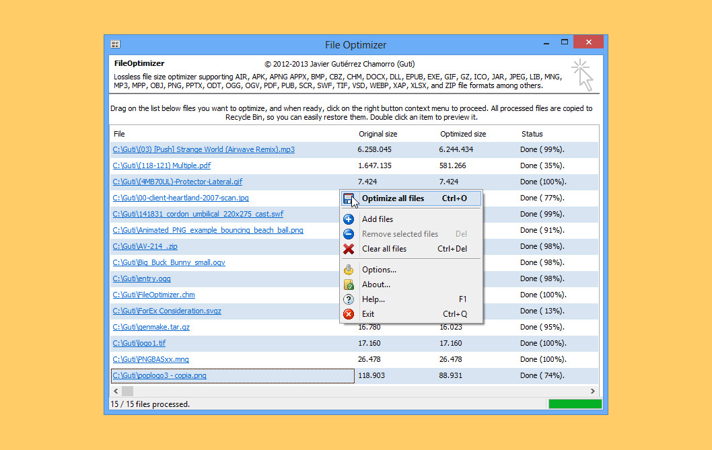Click the green progress bar
Screen dimensions: 712x450
575,404
